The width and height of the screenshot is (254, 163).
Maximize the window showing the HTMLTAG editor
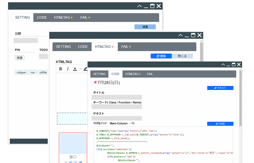(x=193, y=35)
